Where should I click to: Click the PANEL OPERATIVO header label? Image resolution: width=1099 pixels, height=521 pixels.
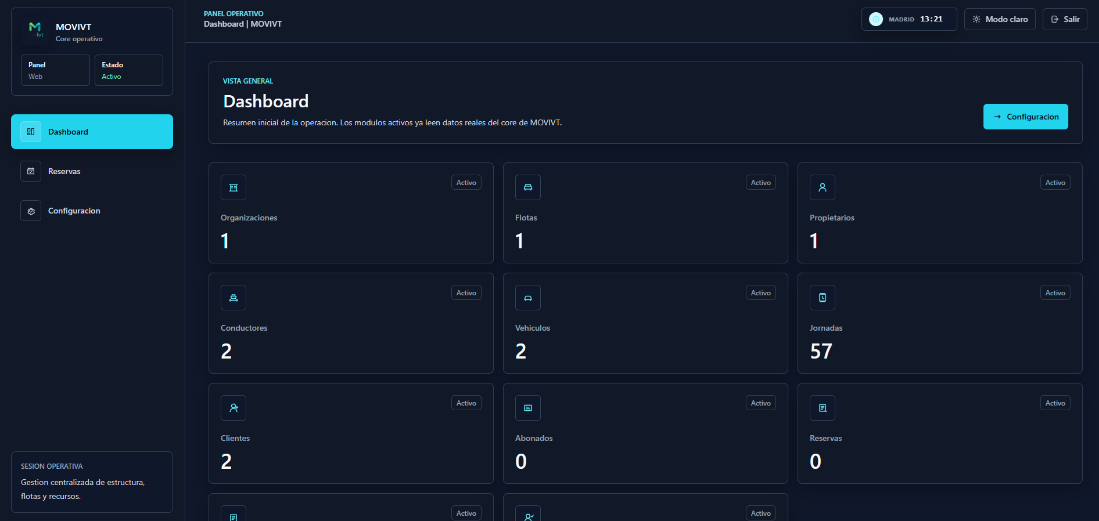(x=234, y=14)
